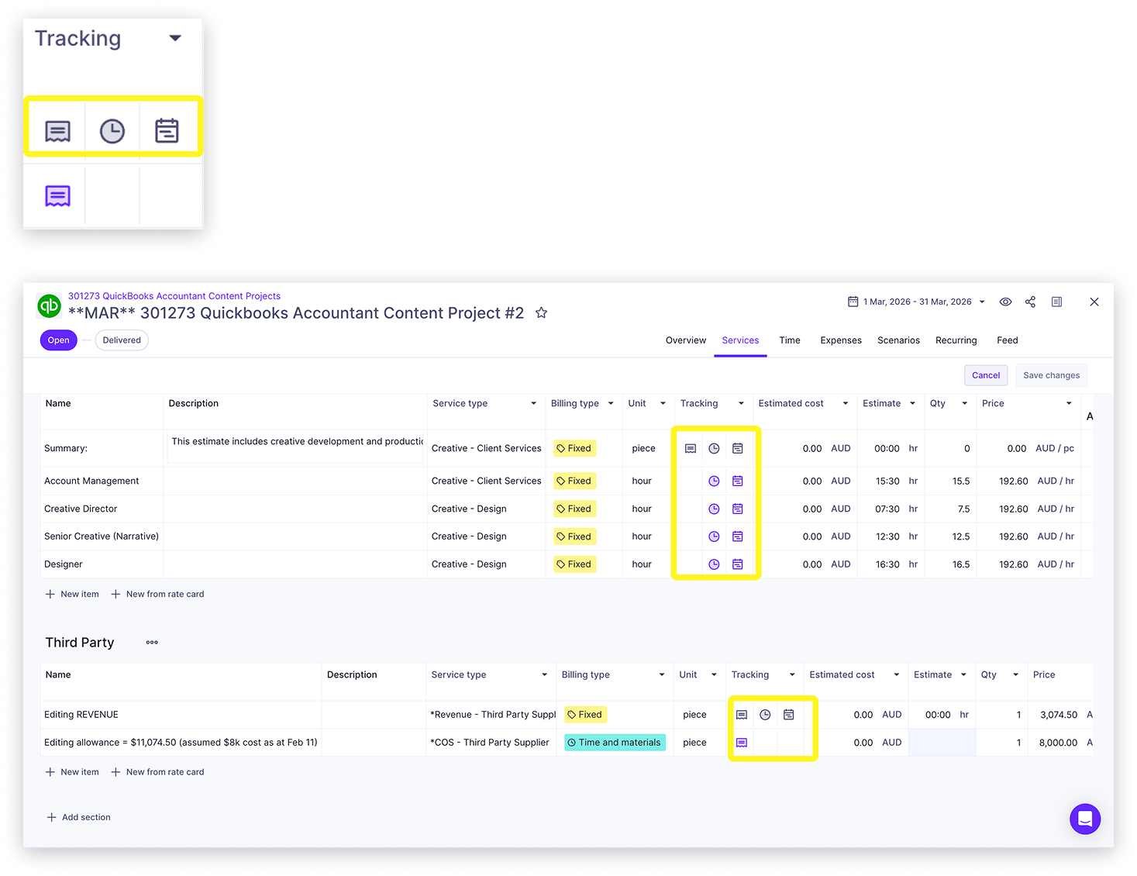Click large expense icon in Tracking callout

point(58,132)
